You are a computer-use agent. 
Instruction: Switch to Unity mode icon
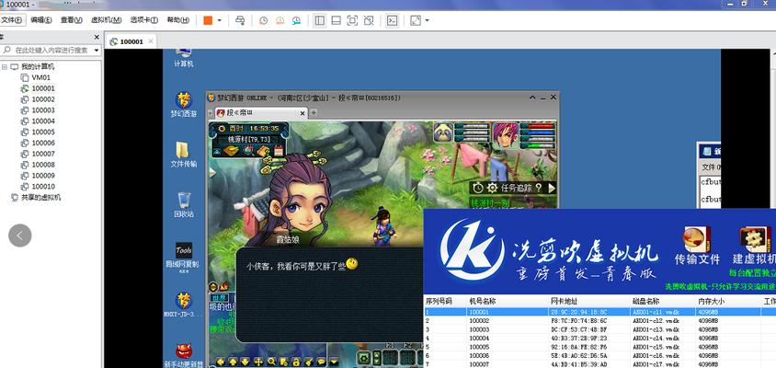(368, 20)
